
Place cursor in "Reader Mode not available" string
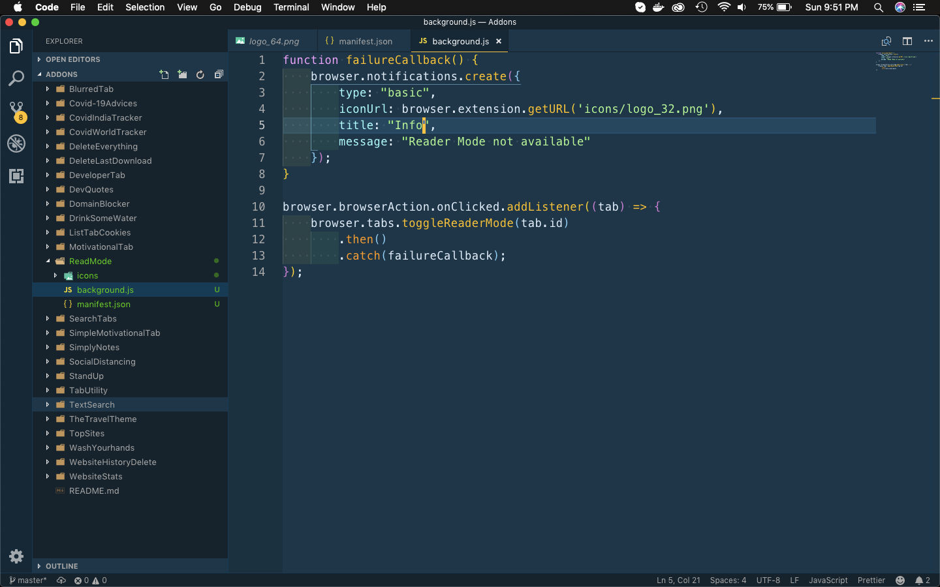pyautogui.click(x=495, y=142)
